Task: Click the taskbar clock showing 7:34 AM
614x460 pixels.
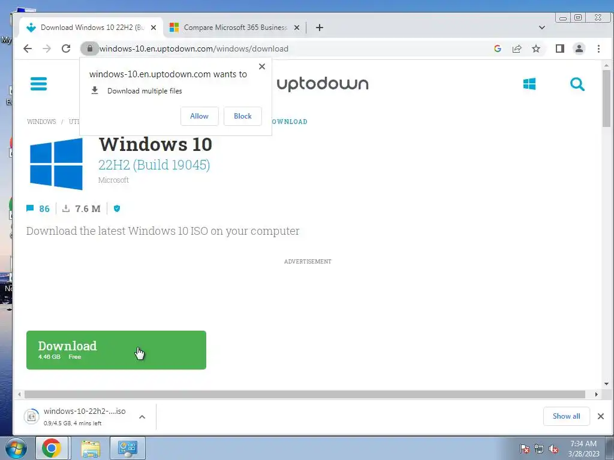Action: coord(583,449)
